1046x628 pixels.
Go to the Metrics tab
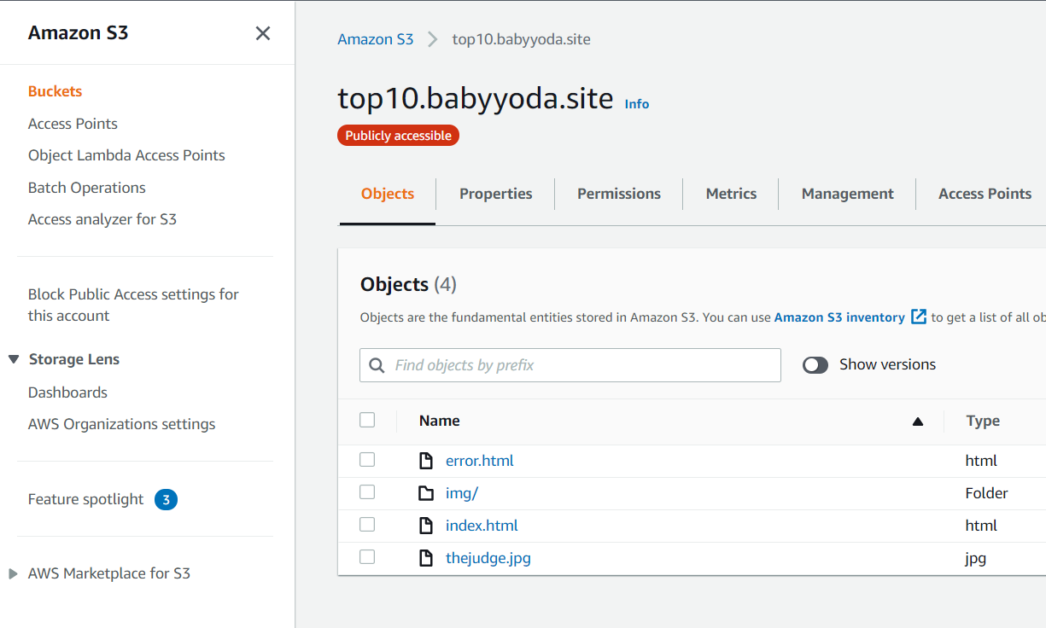pos(731,194)
